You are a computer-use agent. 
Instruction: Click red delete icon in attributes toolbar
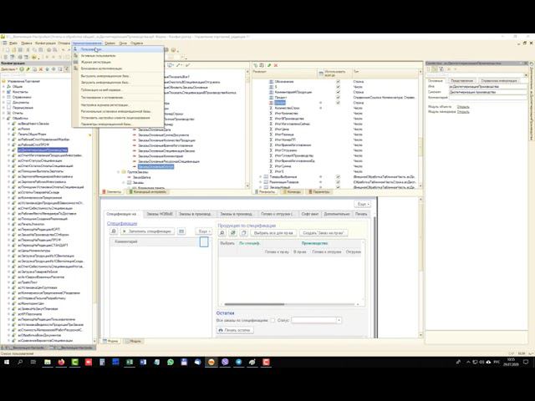click(x=276, y=65)
